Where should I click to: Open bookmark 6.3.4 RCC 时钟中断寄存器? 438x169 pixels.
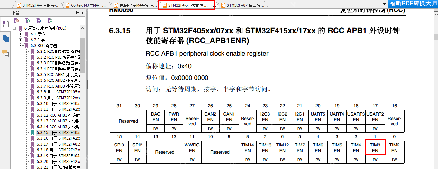pos(58,69)
